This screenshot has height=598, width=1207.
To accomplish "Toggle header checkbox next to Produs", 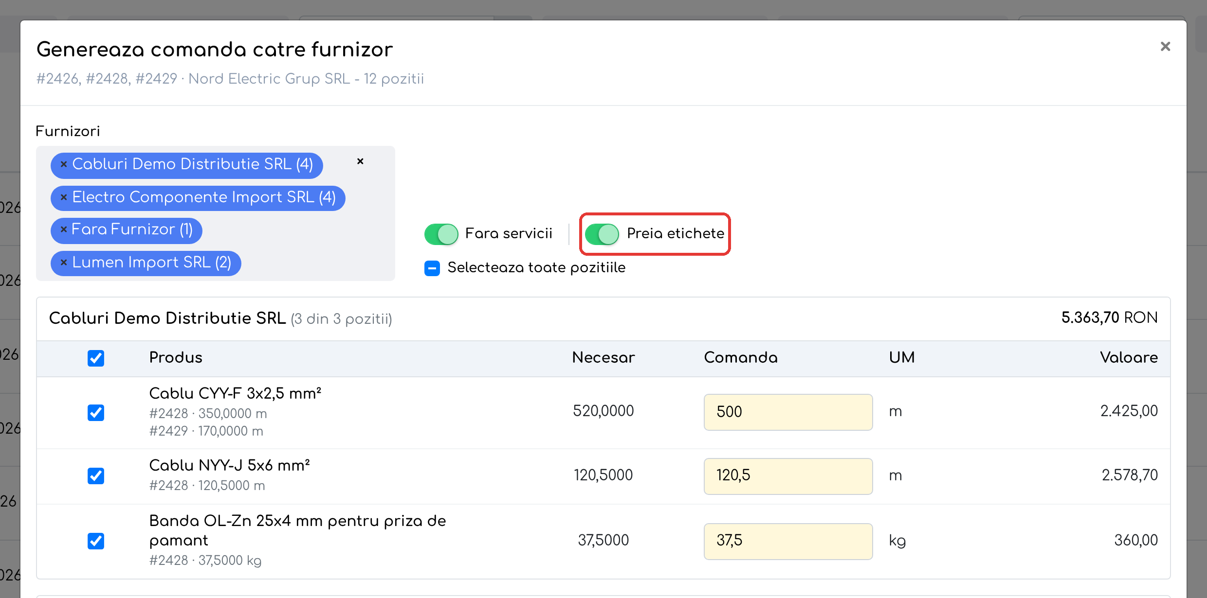I will point(96,358).
